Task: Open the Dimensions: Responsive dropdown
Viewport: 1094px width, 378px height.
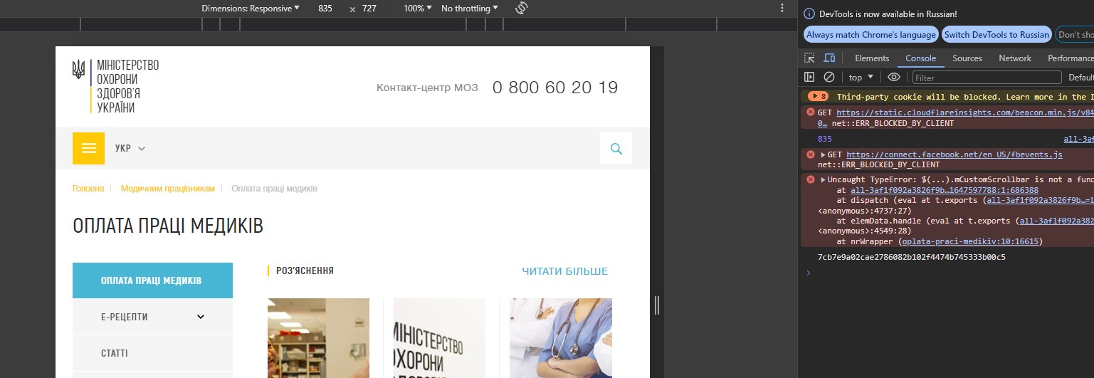Action: [251, 9]
